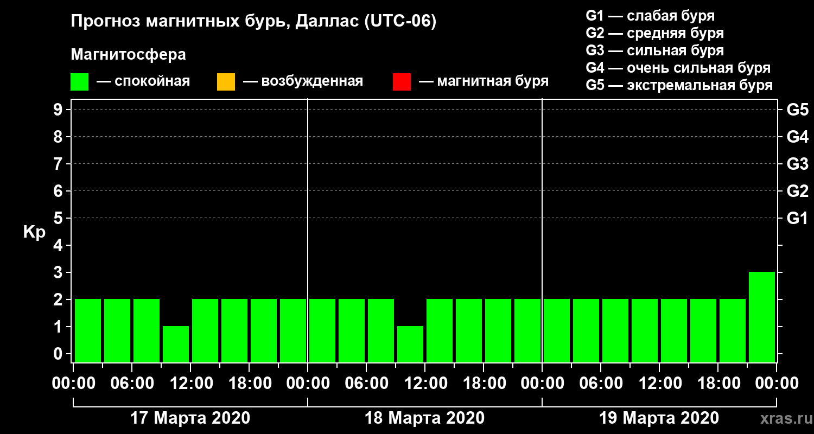Click the 'G2' label on the right axis
This screenshot has width=814, height=434.
[797, 192]
